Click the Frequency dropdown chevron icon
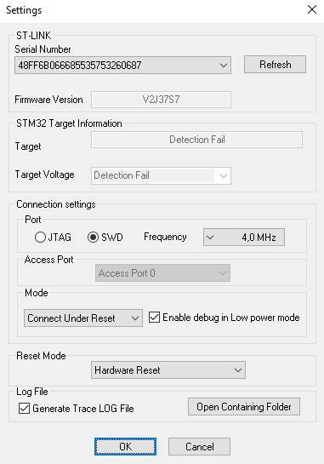This screenshot has height=464, width=324. coord(210,238)
